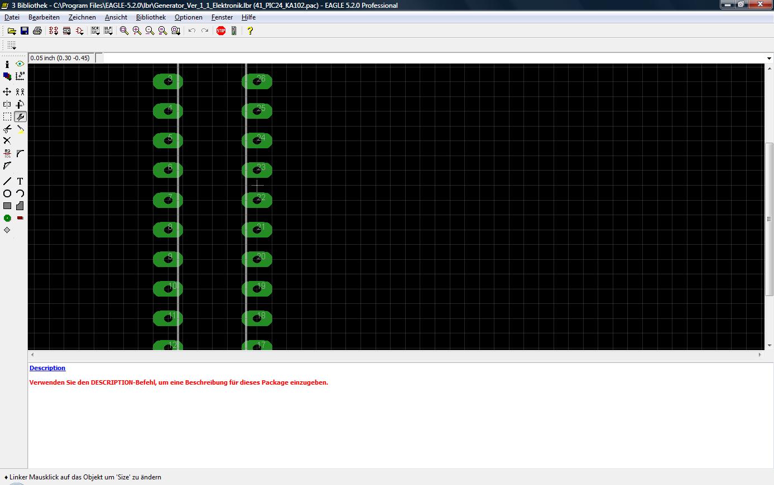Screen dimensions: 774x485
Task: Click the Redraw view icon
Action: click(x=163, y=31)
